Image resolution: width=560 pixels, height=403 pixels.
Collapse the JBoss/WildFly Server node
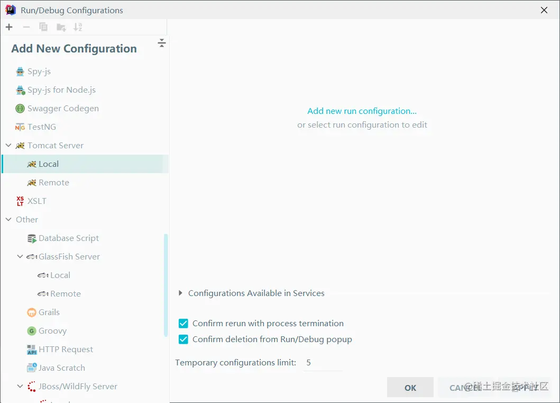point(20,386)
